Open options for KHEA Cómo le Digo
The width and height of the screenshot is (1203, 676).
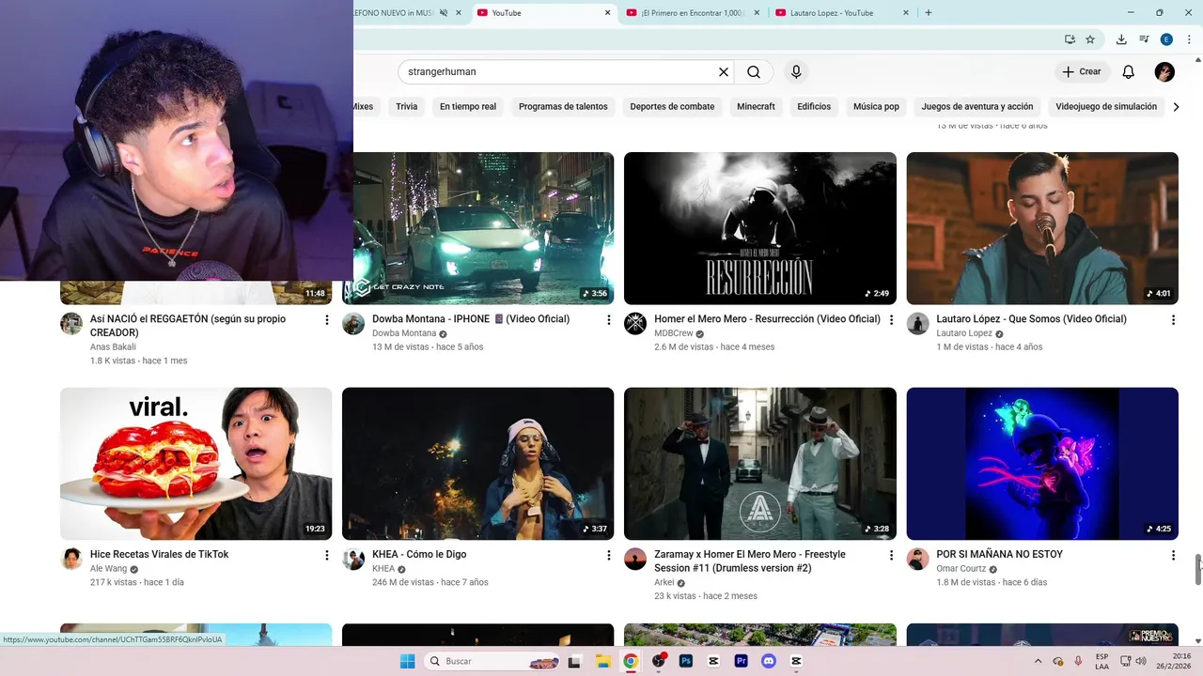coord(608,556)
